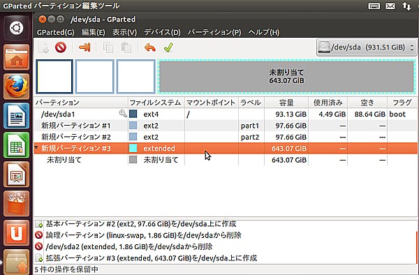Screen dimensions: 419x275
Task: Click the key icon on /dev/sda1 row
Action: tap(123, 114)
